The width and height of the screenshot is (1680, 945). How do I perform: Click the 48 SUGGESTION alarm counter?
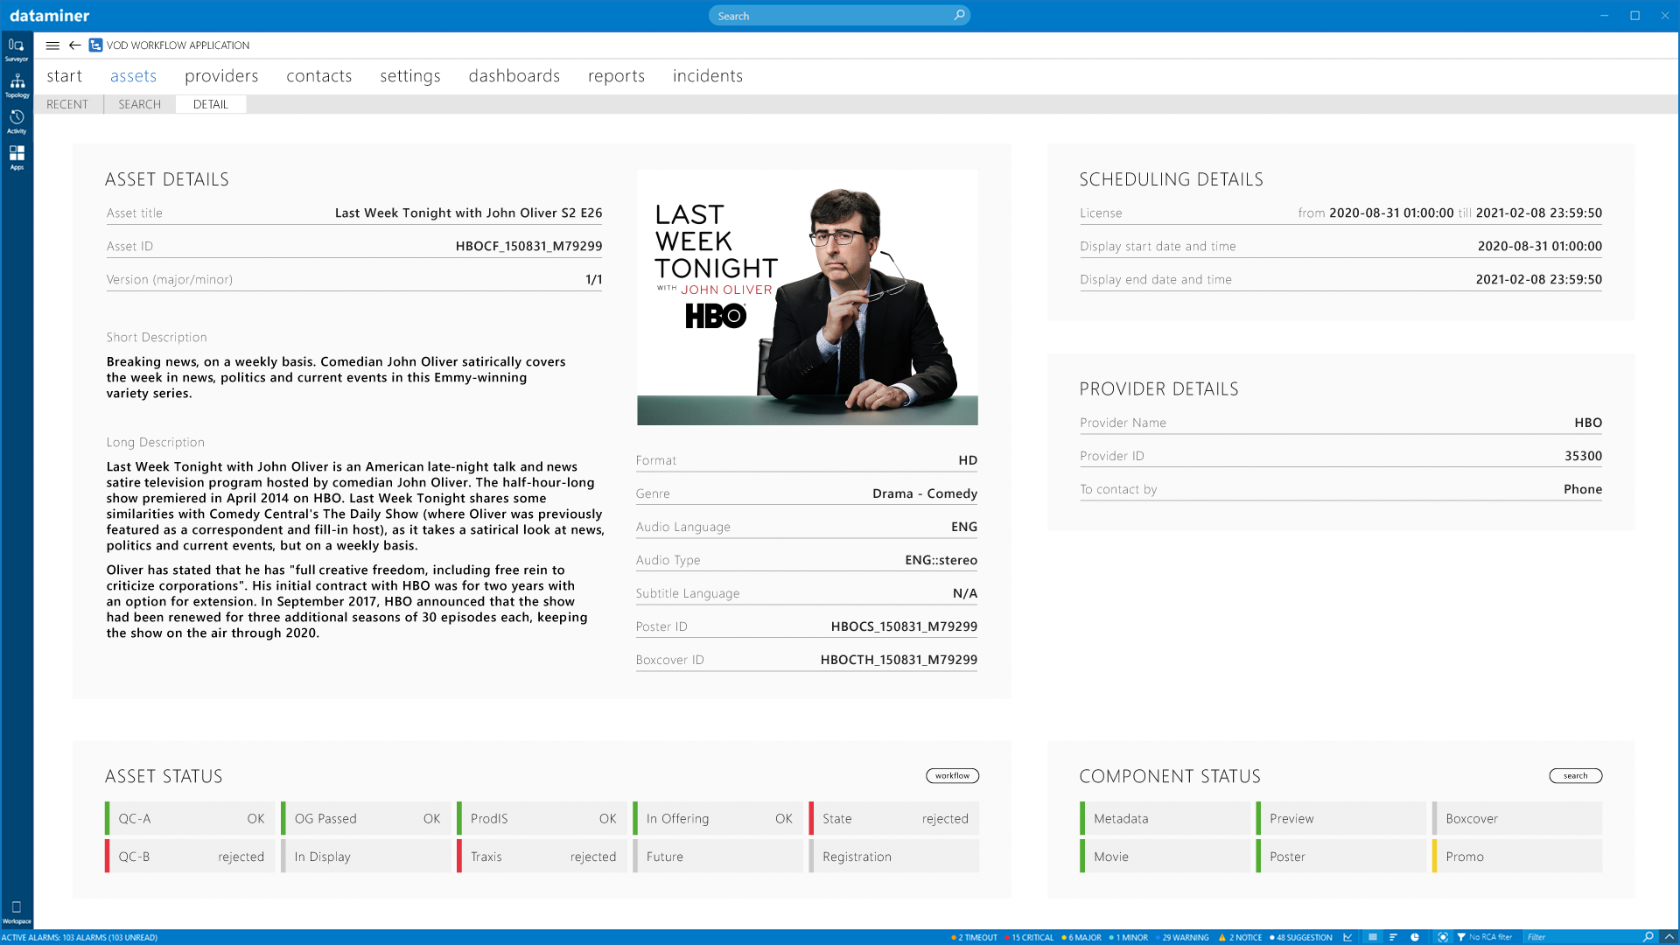coord(1300,938)
